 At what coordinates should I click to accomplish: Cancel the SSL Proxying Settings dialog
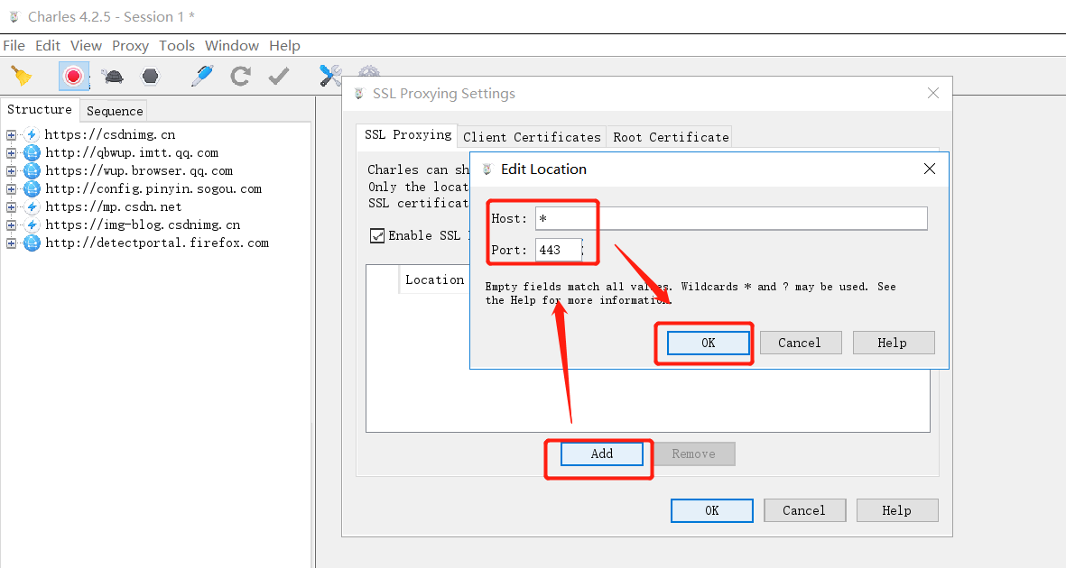point(804,510)
